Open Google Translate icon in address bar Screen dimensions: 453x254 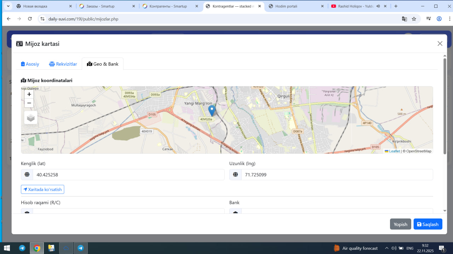click(404, 19)
